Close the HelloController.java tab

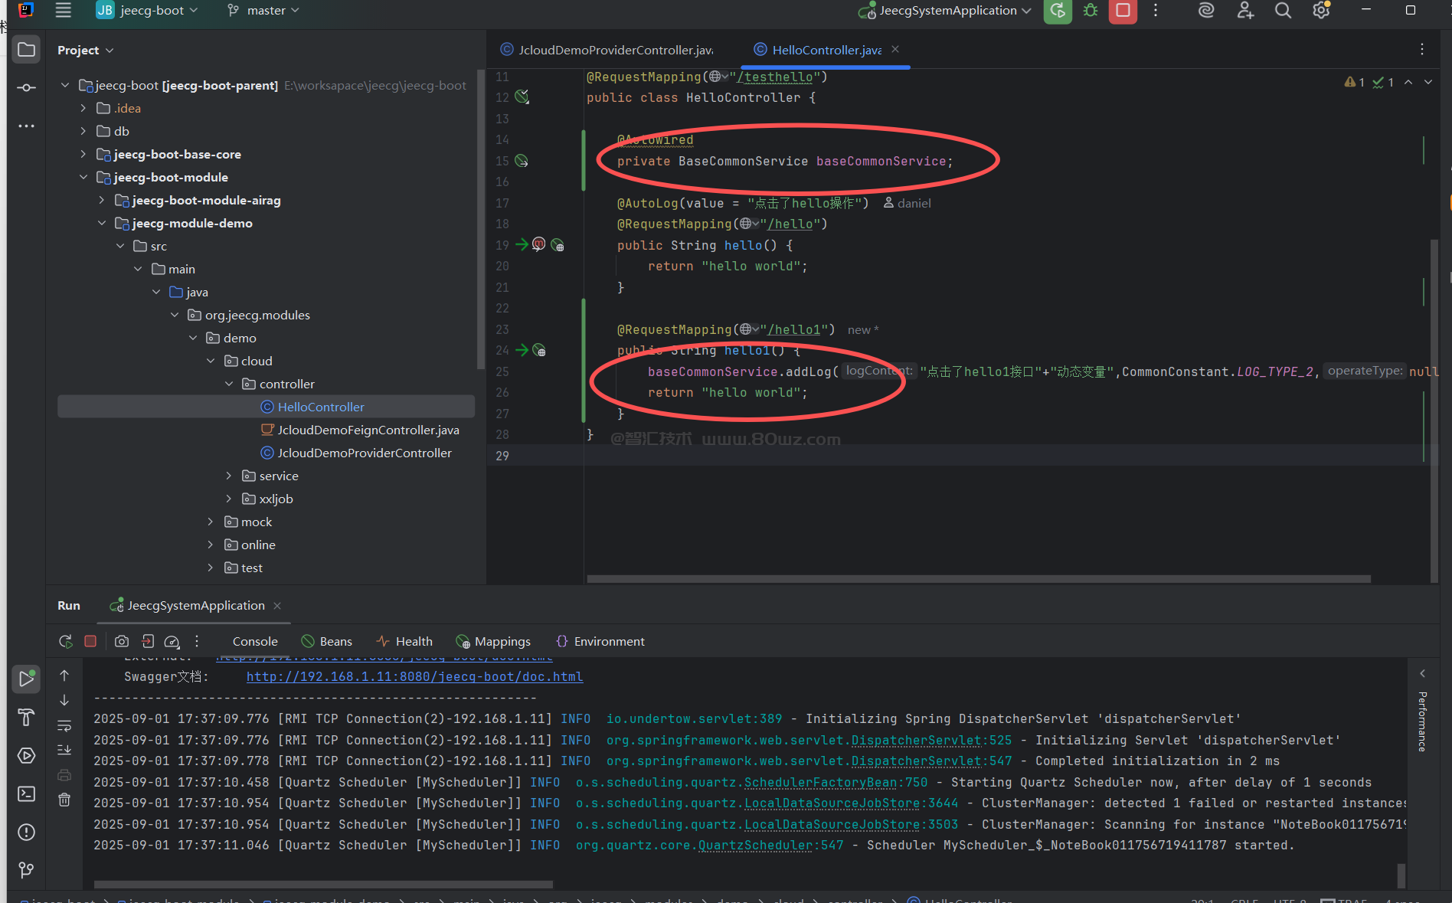[x=895, y=49]
